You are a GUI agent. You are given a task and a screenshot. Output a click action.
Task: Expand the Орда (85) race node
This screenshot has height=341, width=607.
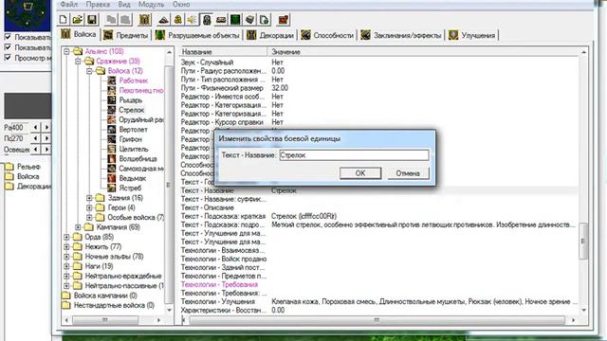coord(66,237)
